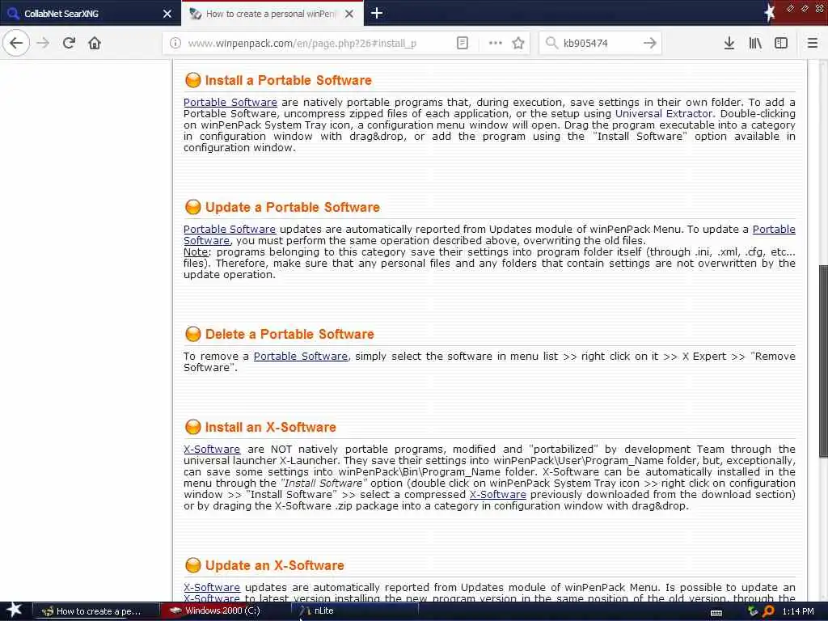Click X-Software link near 'previously downloaded'
Viewport: 828px width, 621px height.
point(497,495)
